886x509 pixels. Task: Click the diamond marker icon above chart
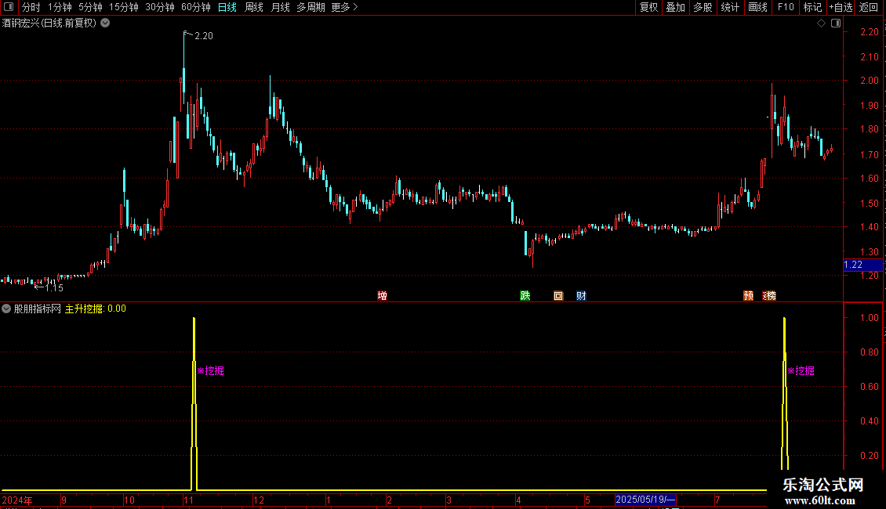(822, 23)
